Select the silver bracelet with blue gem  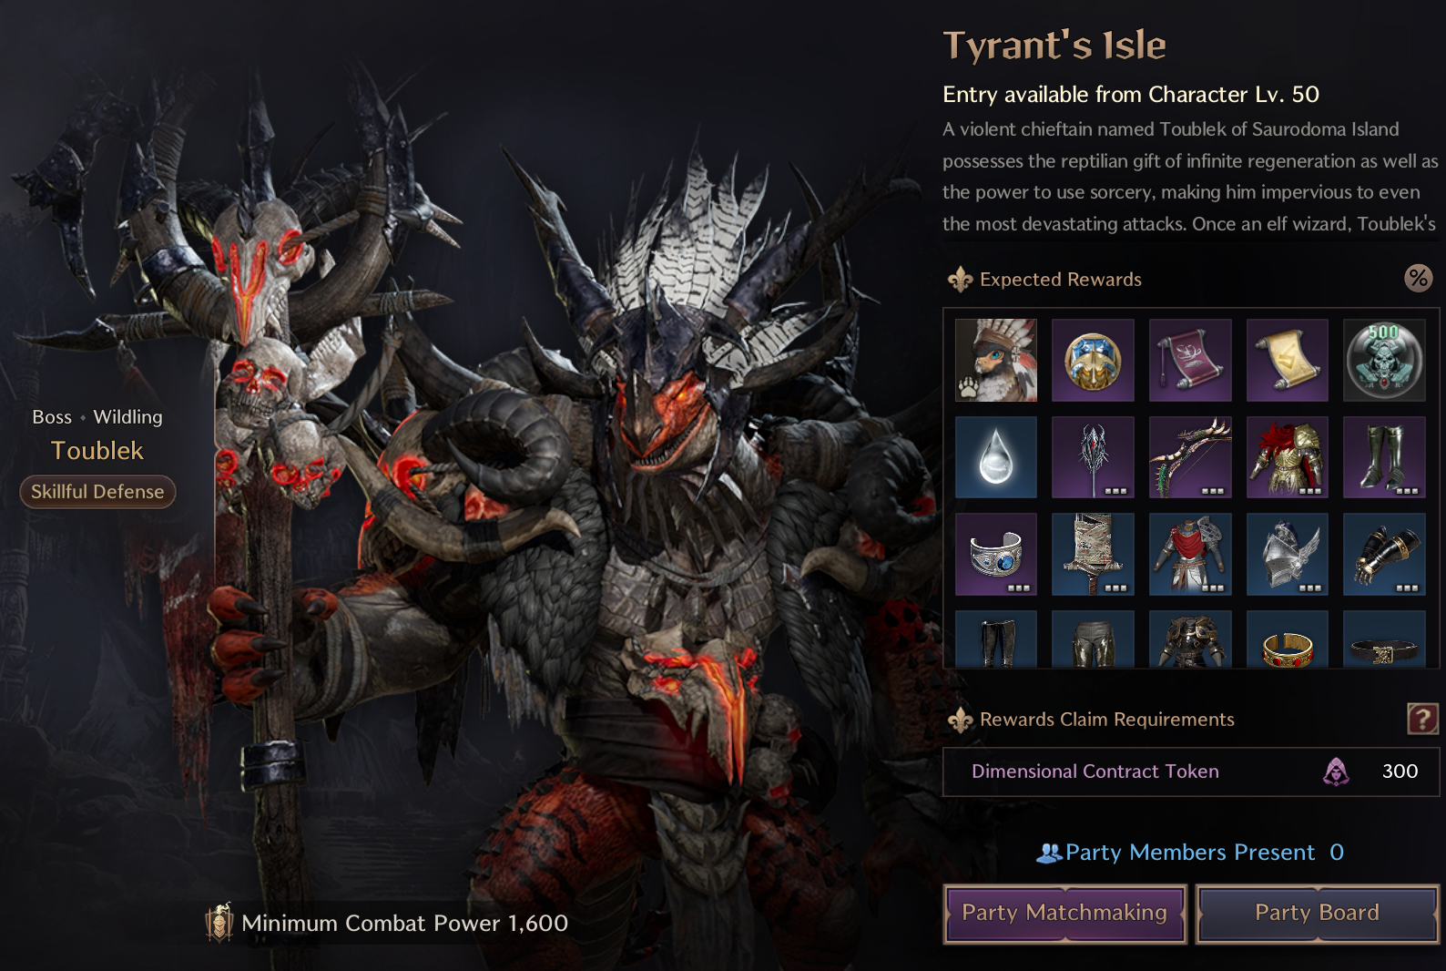[x=996, y=554]
